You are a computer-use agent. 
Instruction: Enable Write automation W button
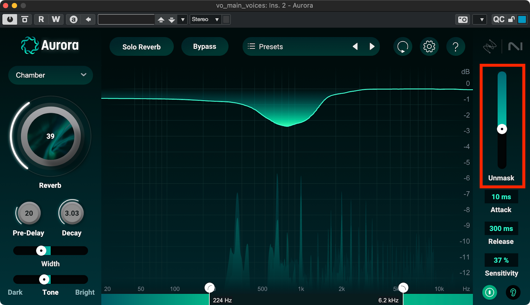[x=56, y=19]
